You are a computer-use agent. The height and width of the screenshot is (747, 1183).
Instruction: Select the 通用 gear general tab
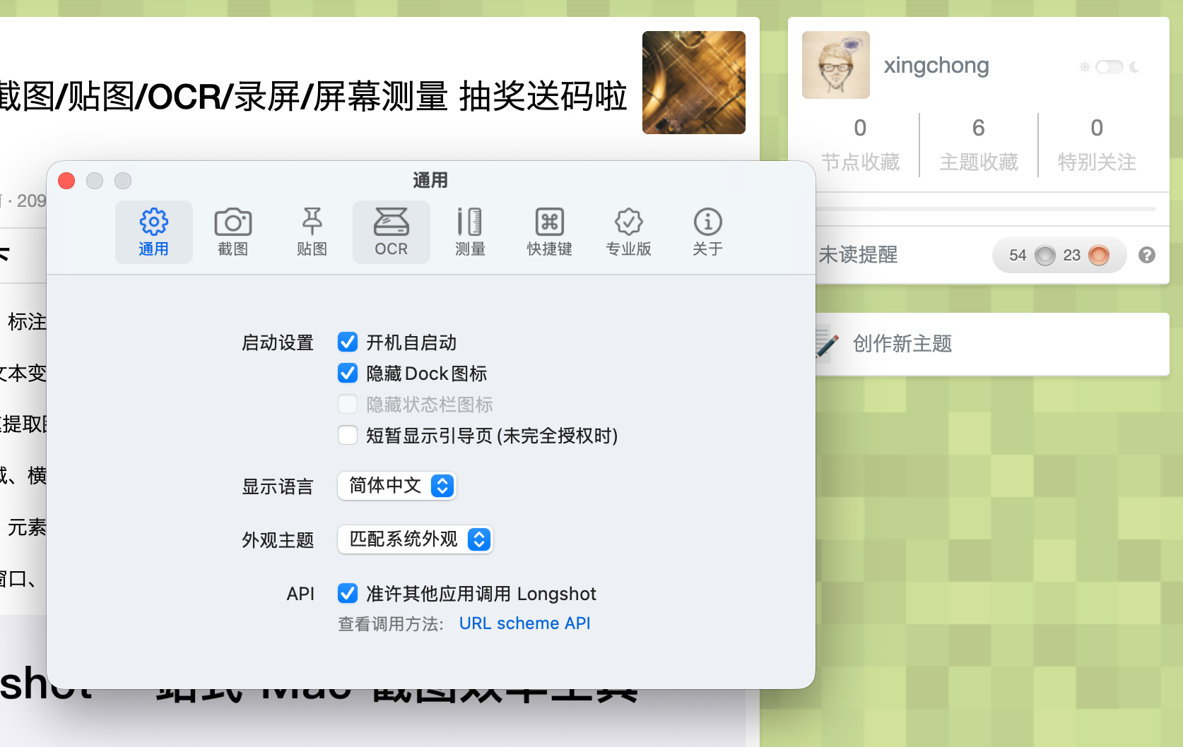click(154, 232)
